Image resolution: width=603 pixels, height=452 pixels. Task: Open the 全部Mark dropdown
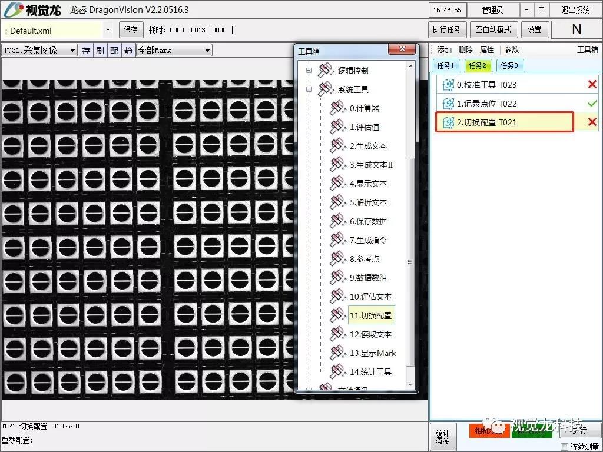[207, 51]
